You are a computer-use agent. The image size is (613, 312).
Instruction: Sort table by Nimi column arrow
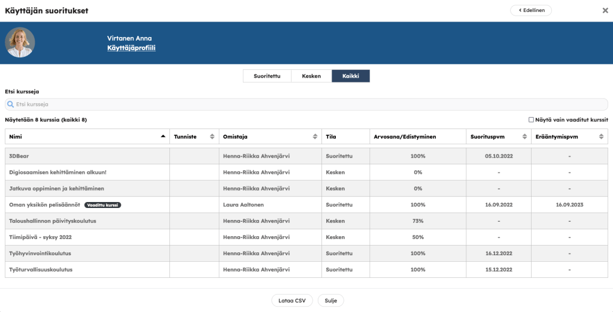pos(163,136)
